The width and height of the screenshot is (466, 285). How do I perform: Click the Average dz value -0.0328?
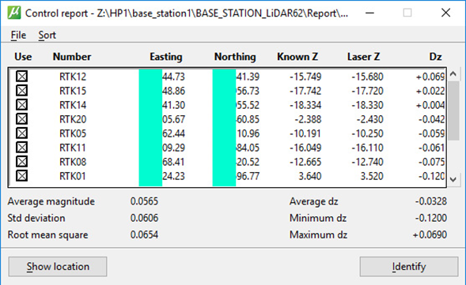pos(431,201)
